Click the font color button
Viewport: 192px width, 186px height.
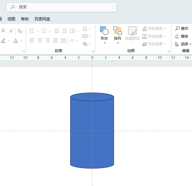(16, 40)
